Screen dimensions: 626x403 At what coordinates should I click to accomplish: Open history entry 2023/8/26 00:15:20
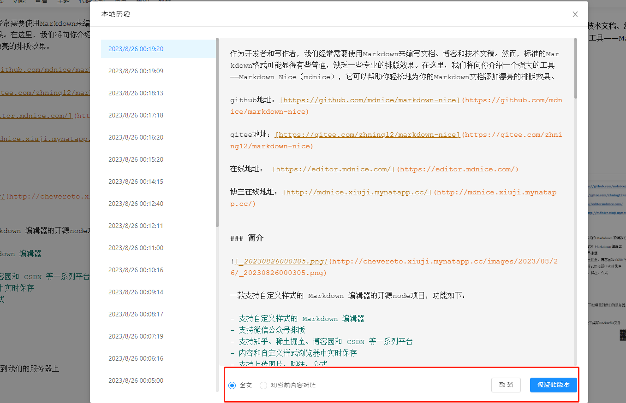[158, 159]
